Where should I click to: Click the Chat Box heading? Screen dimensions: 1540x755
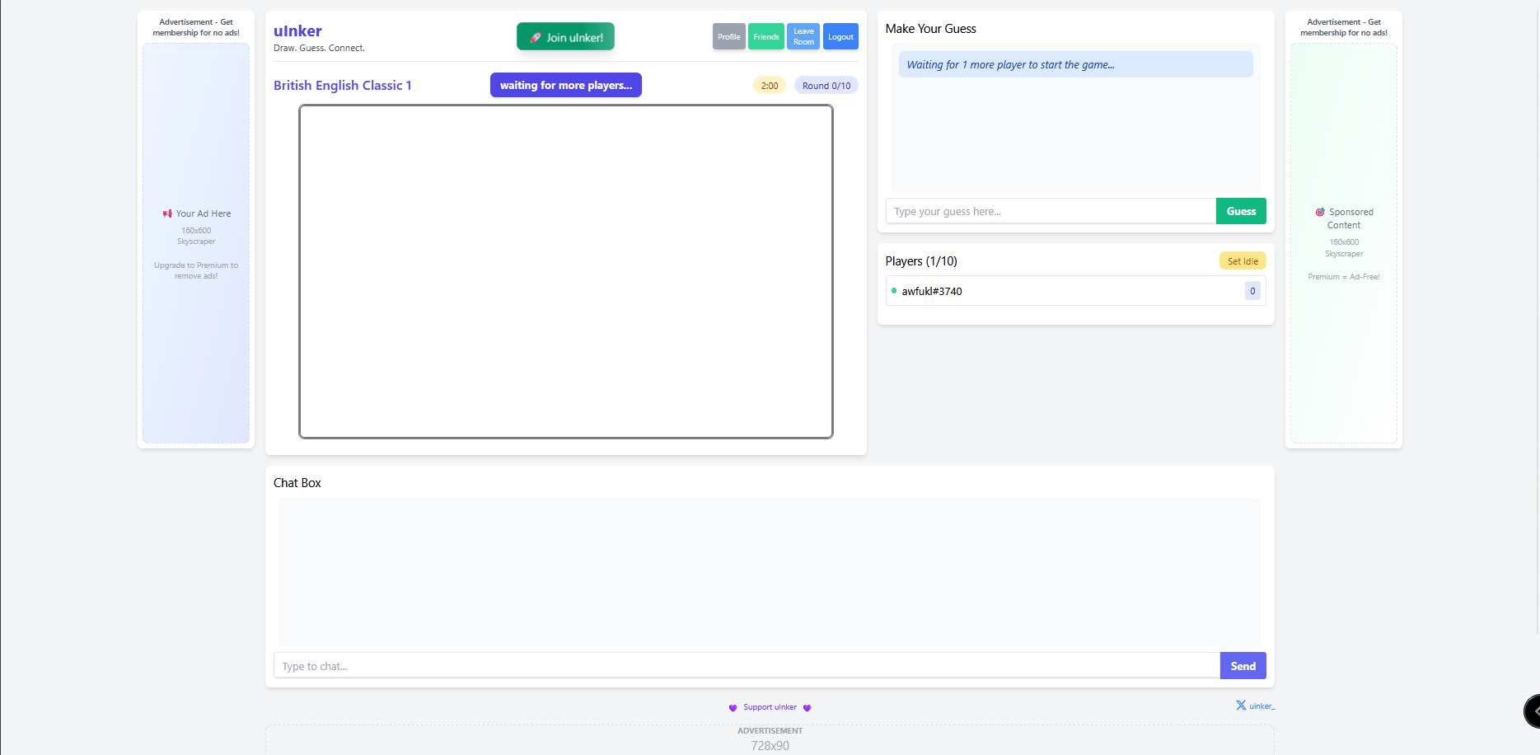[x=297, y=482]
